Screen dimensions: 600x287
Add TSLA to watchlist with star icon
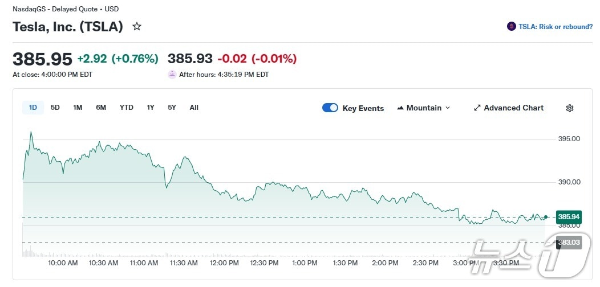(x=137, y=26)
